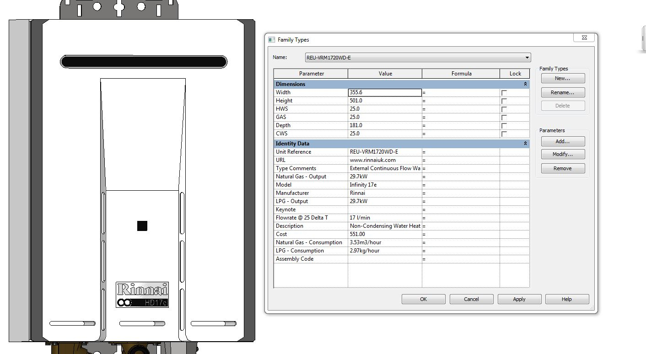Viewport: 646px width, 354px height.
Task: Close the Family Types dialog
Action: [x=584, y=38]
